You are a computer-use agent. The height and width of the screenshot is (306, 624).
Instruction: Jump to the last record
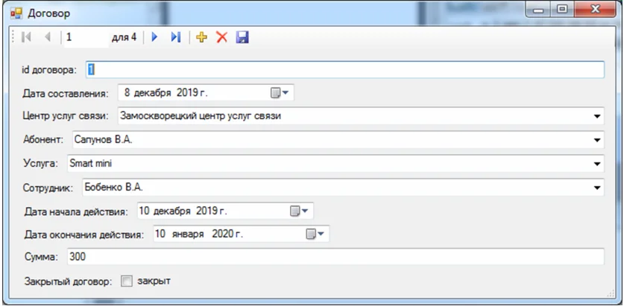(x=175, y=37)
